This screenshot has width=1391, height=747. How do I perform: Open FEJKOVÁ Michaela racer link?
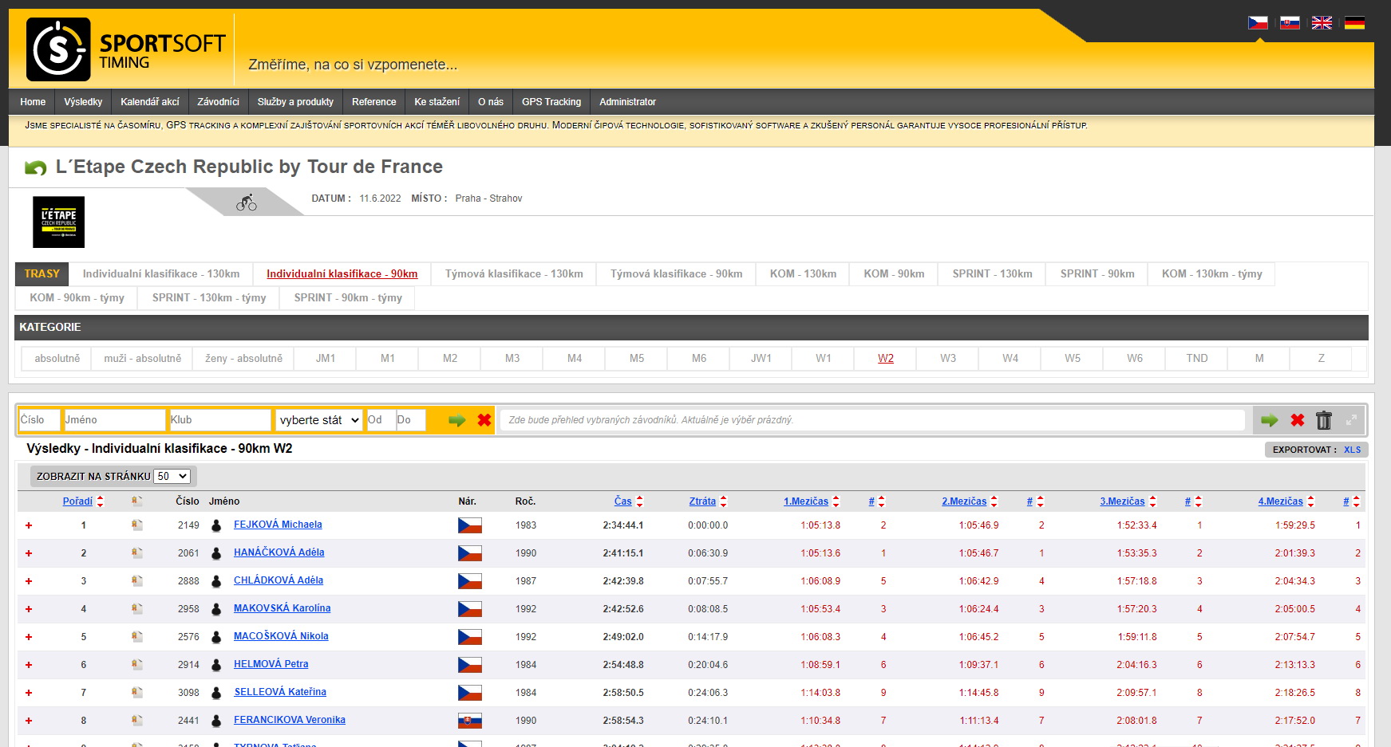(278, 525)
